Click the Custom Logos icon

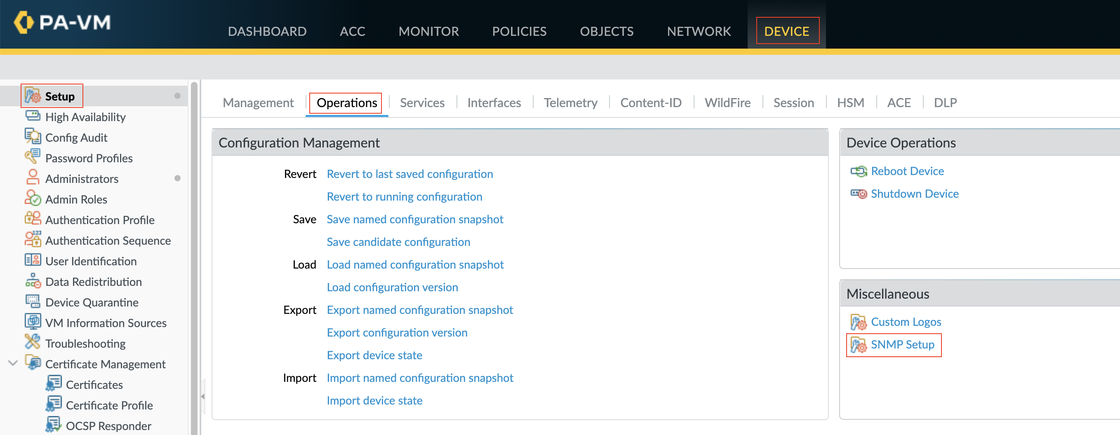(858, 322)
